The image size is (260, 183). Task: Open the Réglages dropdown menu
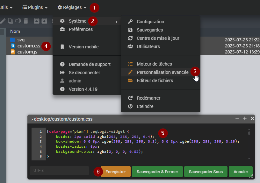pyautogui.click(x=72, y=7)
